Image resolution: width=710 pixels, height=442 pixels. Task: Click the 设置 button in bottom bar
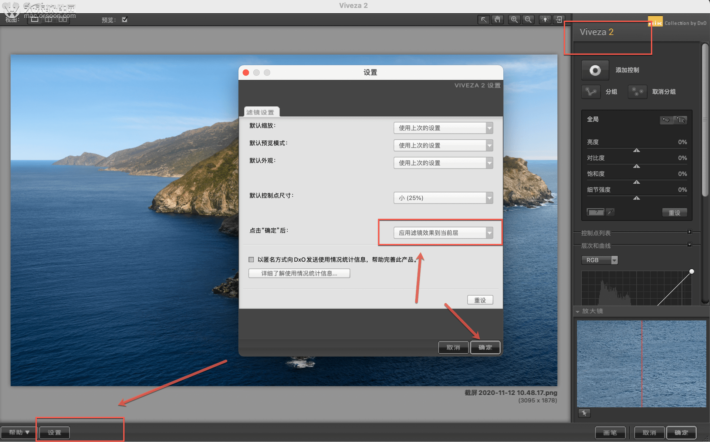point(54,432)
